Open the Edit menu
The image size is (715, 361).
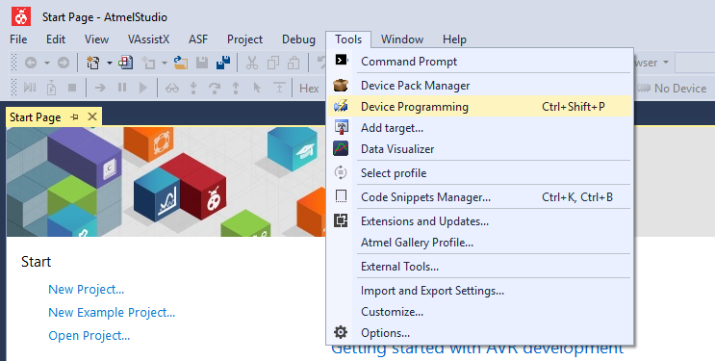point(56,39)
